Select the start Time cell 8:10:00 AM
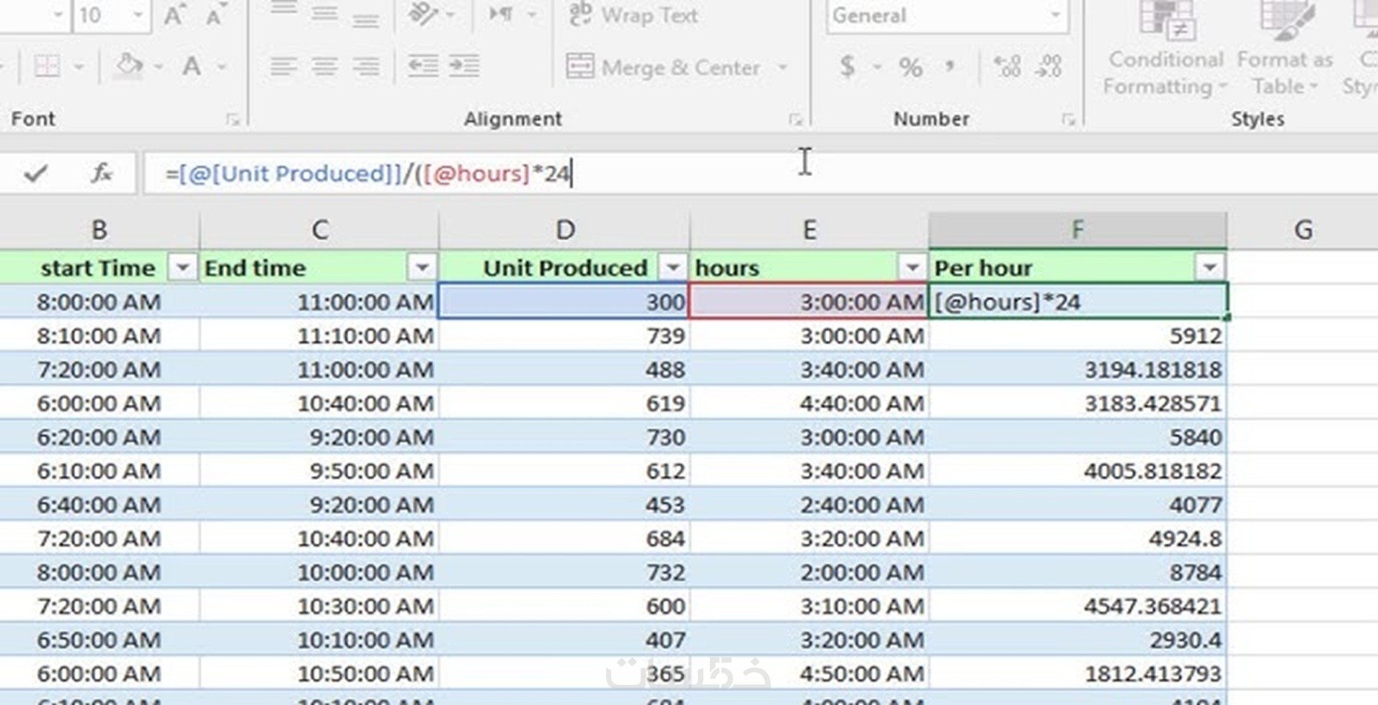The height and width of the screenshot is (705, 1378). pyautogui.click(x=99, y=336)
